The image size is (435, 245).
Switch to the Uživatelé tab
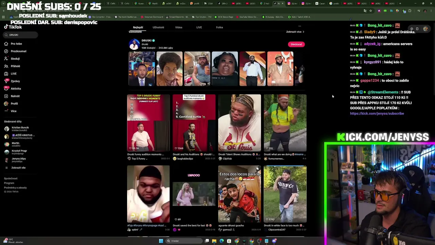coord(158,27)
